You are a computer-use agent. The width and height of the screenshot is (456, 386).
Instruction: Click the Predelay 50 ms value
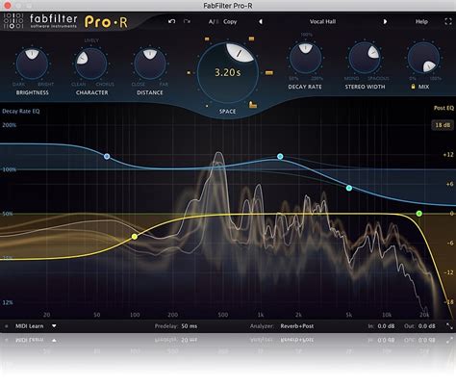tap(190, 326)
